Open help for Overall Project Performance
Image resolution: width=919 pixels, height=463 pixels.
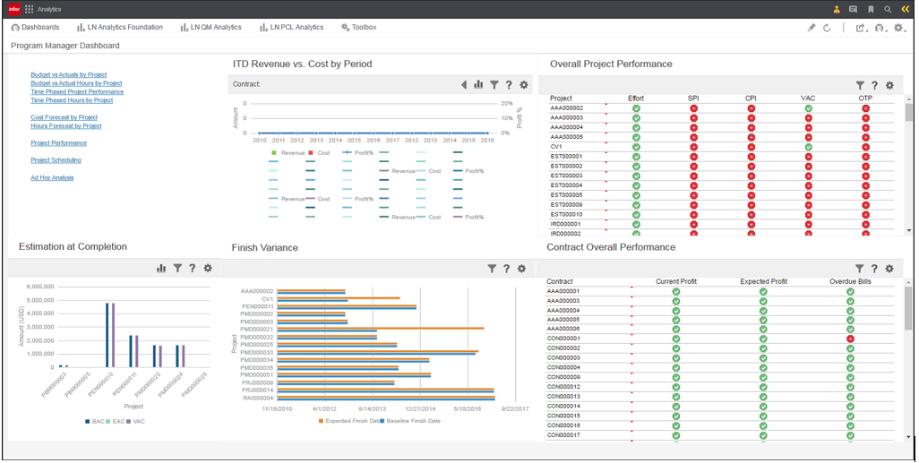pos(874,86)
